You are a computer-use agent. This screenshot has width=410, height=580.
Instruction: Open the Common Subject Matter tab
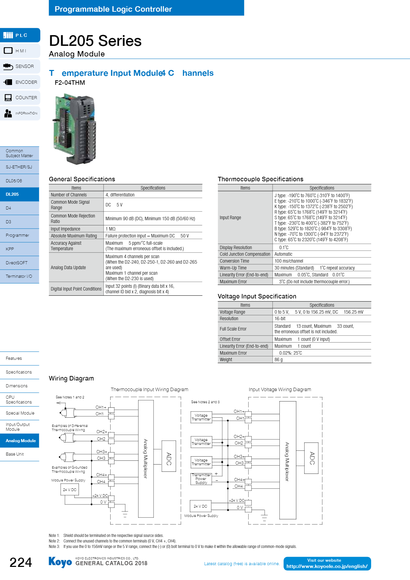pyautogui.click(x=20, y=153)
